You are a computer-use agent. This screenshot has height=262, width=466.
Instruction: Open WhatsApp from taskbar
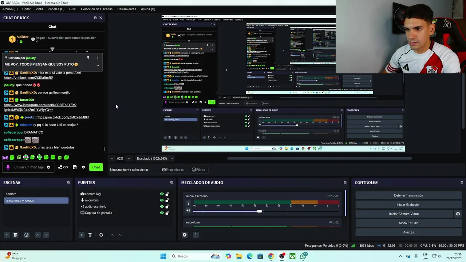(304, 256)
